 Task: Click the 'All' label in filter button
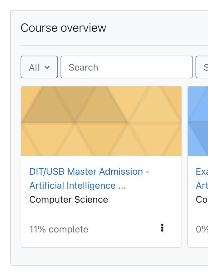click(34, 67)
